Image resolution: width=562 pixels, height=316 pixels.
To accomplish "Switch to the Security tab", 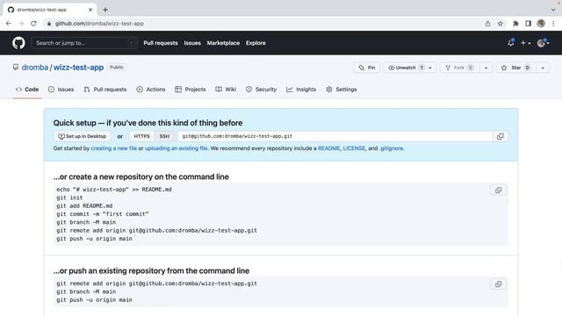I will pos(262,90).
